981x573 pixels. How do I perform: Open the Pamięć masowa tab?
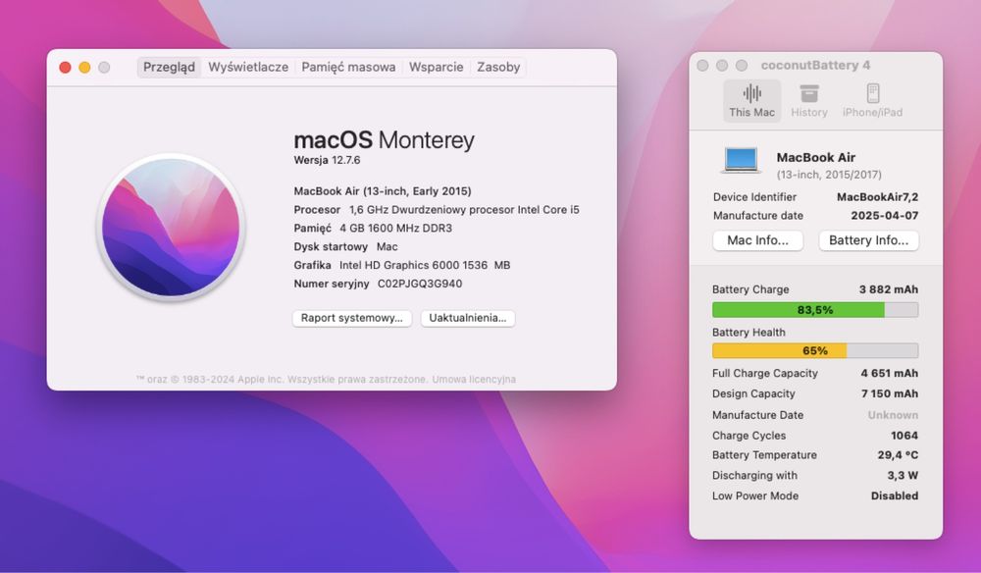coord(348,67)
